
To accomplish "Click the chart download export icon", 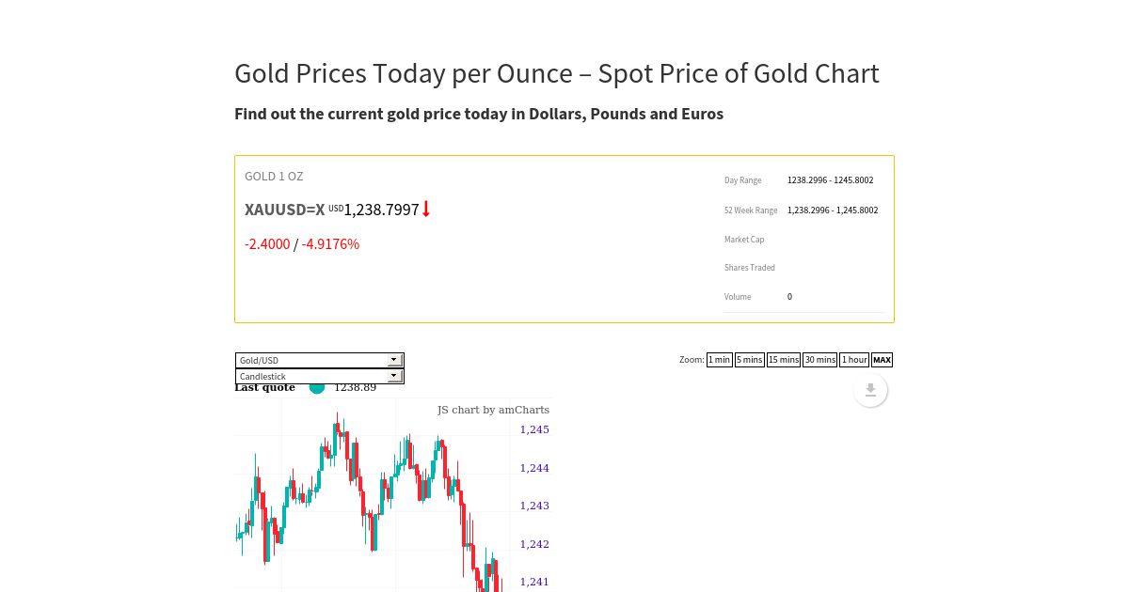I will click(x=870, y=390).
